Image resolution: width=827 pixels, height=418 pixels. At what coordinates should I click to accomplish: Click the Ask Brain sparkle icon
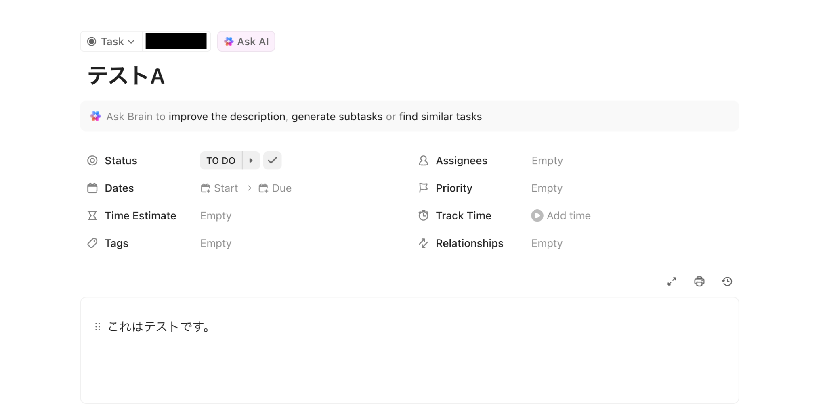click(95, 117)
